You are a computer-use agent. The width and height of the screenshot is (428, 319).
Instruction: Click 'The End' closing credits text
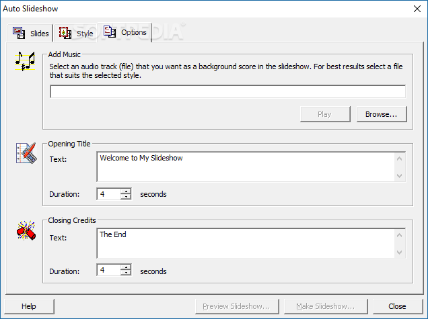pyautogui.click(x=113, y=234)
